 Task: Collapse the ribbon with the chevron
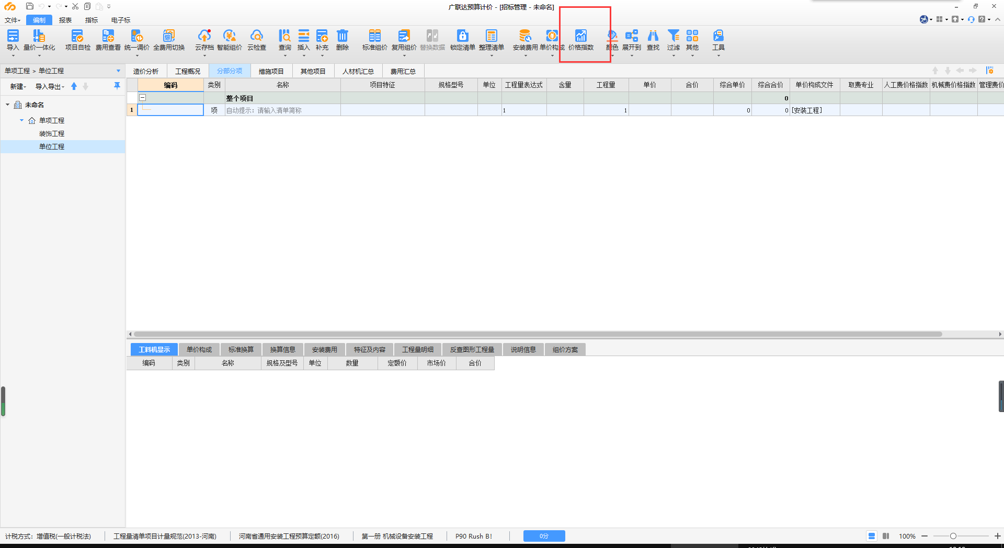(998, 19)
